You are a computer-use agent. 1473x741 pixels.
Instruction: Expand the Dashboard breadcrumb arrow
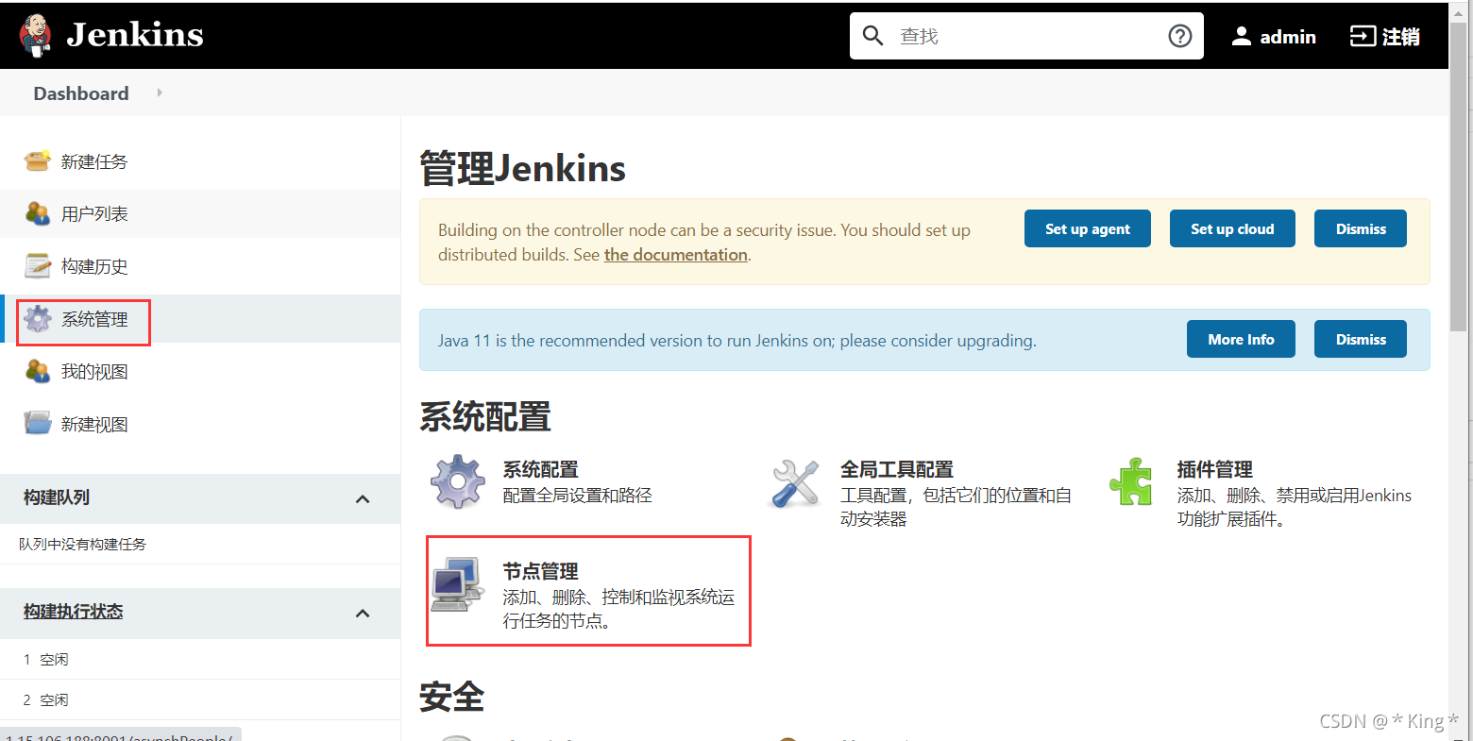(x=160, y=93)
